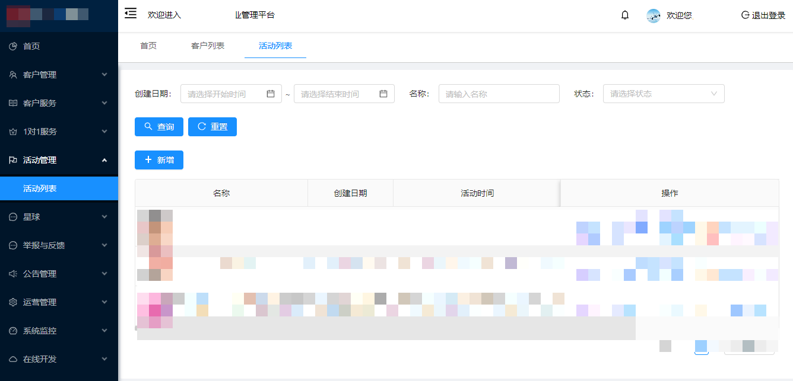Switch to the 客户列表 tab
793x381 pixels.
tap(208, 46)
